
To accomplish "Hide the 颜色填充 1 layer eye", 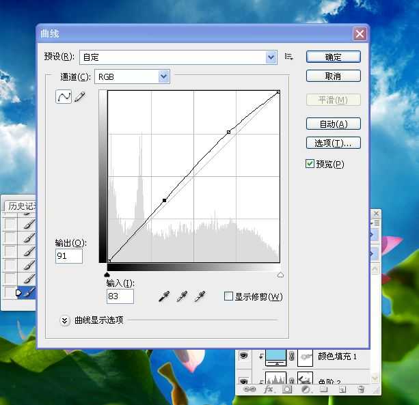I will tap(243, 356).
